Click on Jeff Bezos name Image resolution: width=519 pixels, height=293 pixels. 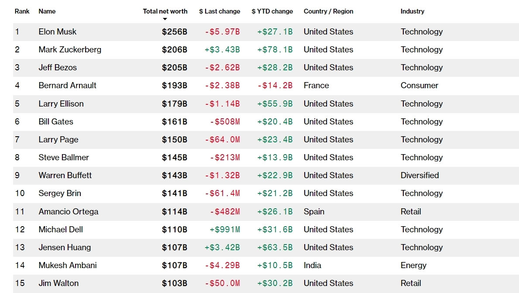[x=58, y=68]
